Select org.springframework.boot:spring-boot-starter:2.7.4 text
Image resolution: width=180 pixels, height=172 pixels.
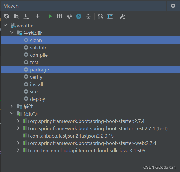(x=87, y=121)
